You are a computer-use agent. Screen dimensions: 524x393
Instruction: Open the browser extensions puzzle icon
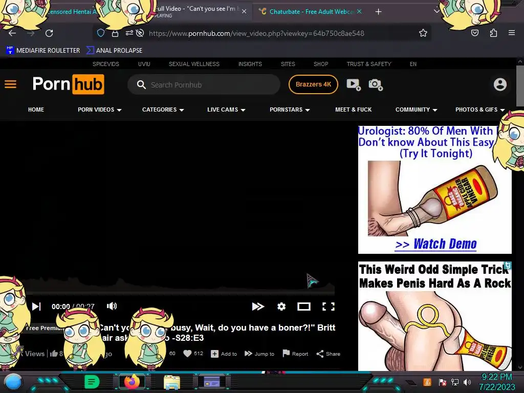point(493,33)
